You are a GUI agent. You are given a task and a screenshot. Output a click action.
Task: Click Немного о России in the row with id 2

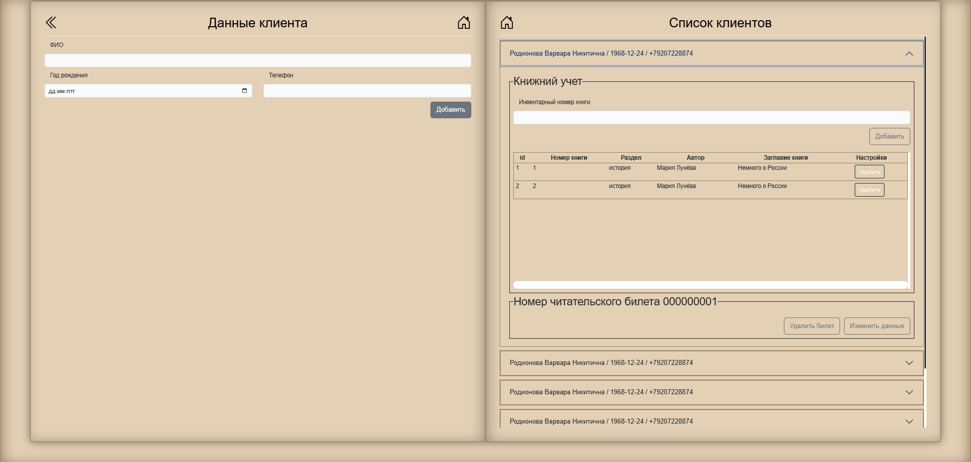[762, 186]
